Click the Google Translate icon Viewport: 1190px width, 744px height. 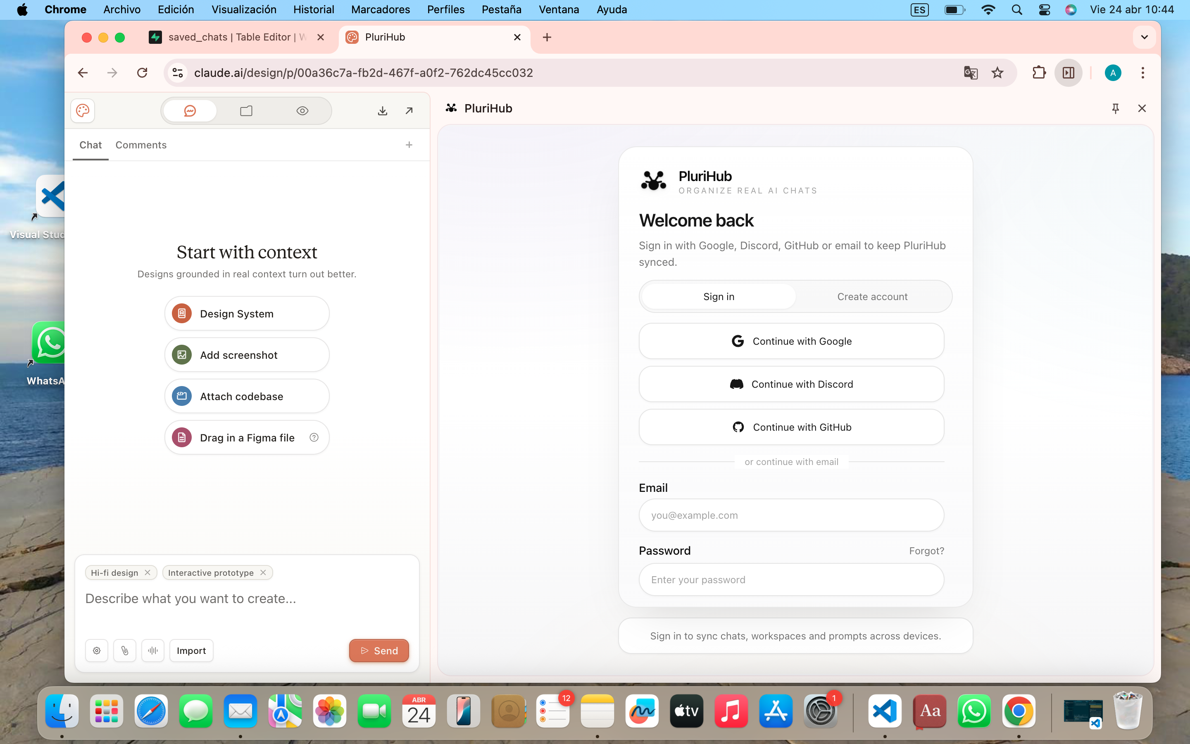coord(970,73)
